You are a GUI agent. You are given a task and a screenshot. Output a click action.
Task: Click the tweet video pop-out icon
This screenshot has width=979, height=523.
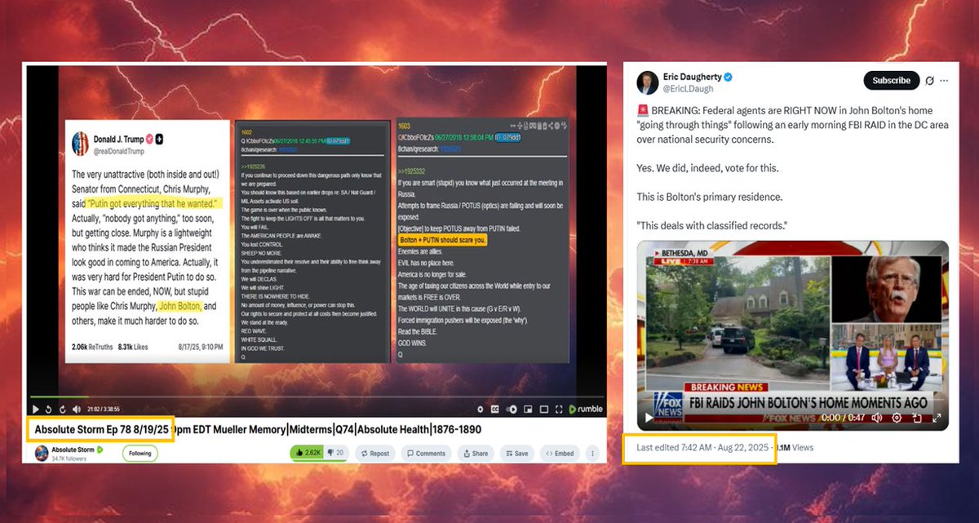tap(917, 417)
